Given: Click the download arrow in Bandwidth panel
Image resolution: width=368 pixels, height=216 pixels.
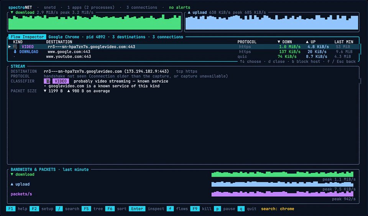Looking at the screenshot, I should (12, 174).
